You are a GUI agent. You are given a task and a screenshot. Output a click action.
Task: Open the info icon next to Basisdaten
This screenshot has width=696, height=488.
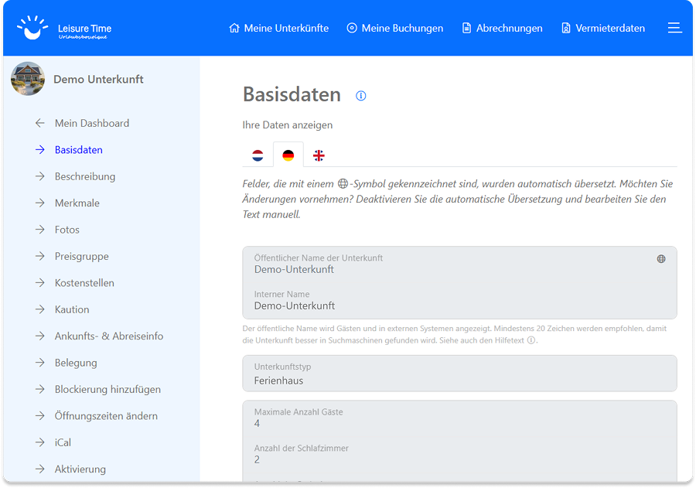[360, 96]
